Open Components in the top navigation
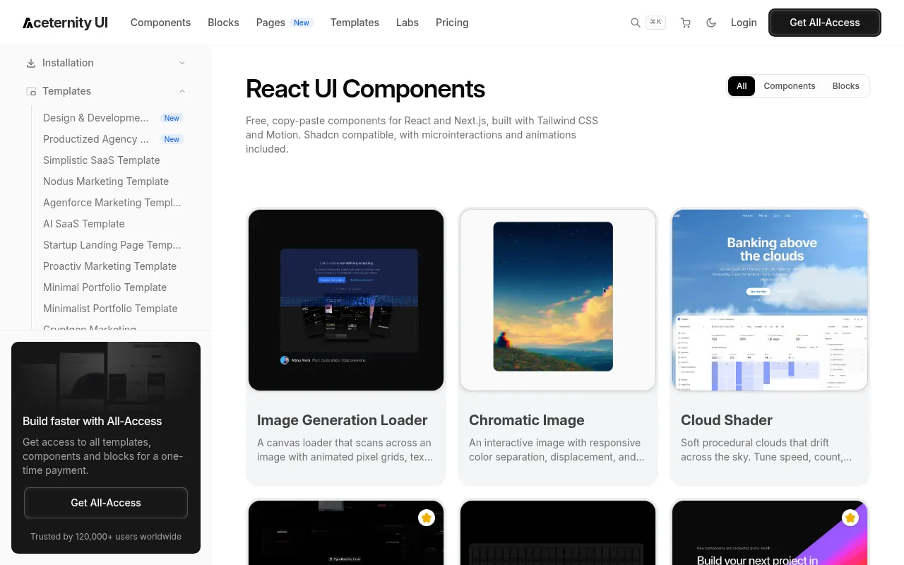This screenshot has height=565, width=904. [160, 23]
